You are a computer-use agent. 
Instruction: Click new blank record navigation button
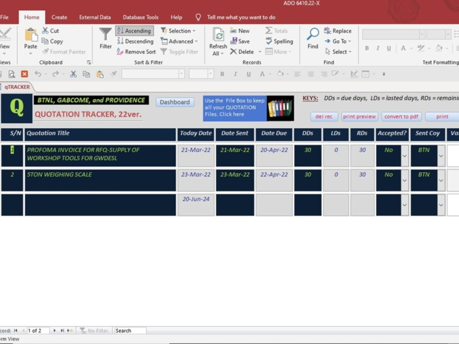(x=70, y=331)
